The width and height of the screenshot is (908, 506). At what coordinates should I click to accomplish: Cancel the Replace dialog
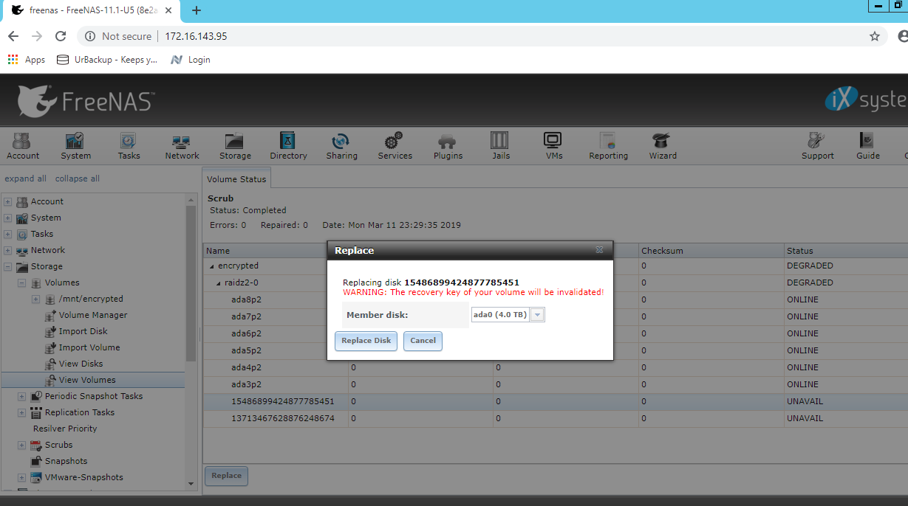(423, 341)
